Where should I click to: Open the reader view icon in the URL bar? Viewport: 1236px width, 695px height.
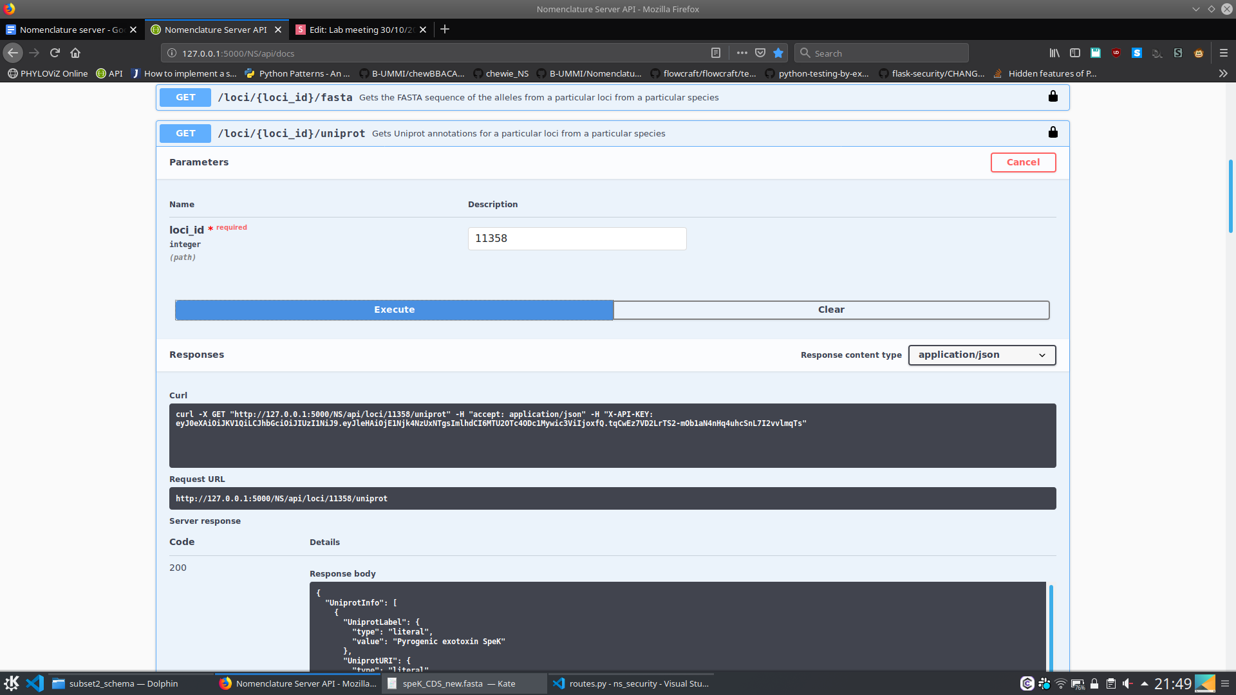715,53
